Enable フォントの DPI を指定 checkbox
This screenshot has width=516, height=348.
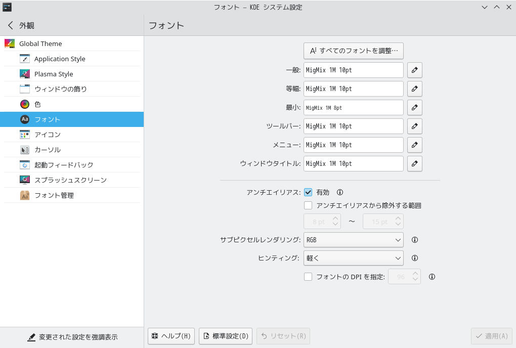(308, 277)
